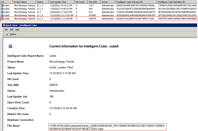Viewport: 198px width, 131px height.
Task: Open the File menu
Action: click(x=6, y=30)
